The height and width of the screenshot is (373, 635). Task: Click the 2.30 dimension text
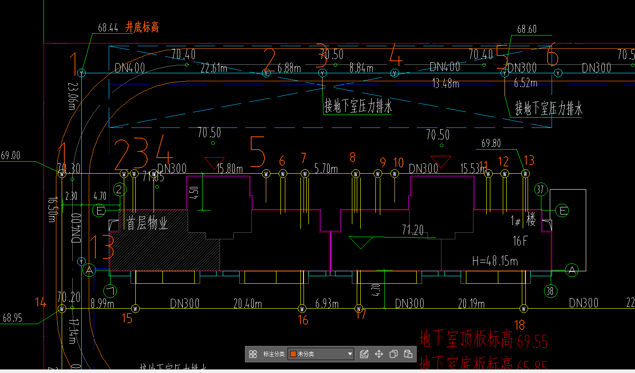pyautogui.click(x=71, y=196)
